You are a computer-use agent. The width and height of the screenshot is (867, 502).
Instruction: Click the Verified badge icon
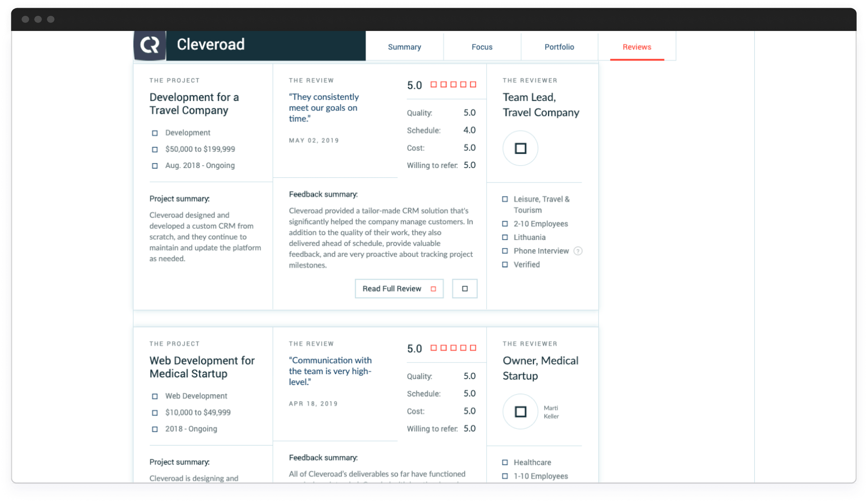[505, 265]
